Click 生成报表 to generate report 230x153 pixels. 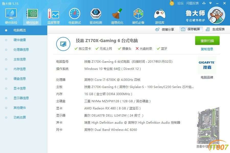pyautogui.click(x=215, y=29)
